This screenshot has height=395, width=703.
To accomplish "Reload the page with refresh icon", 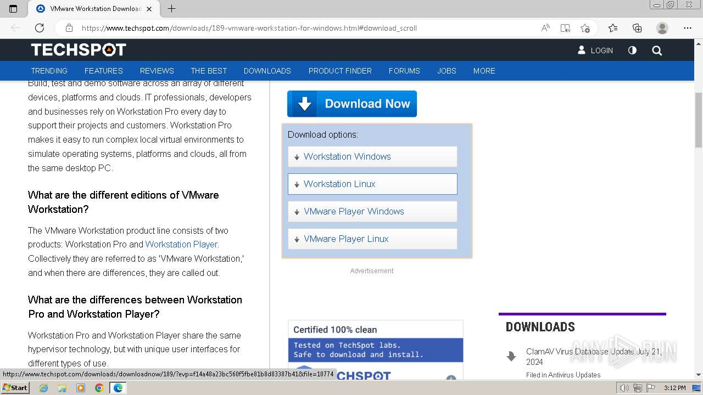I will tap(40, 28).
